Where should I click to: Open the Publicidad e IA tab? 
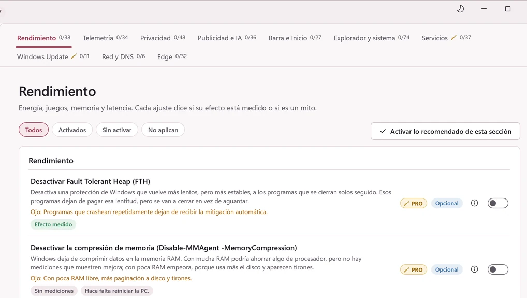point(227,38)
